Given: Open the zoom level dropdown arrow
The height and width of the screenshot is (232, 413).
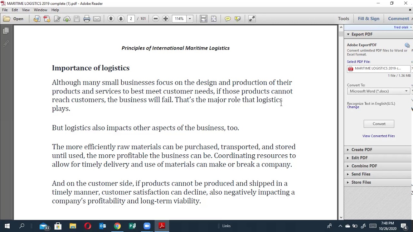Looking at the screenshot, I should pyautogui.click(x=190, y=19).
